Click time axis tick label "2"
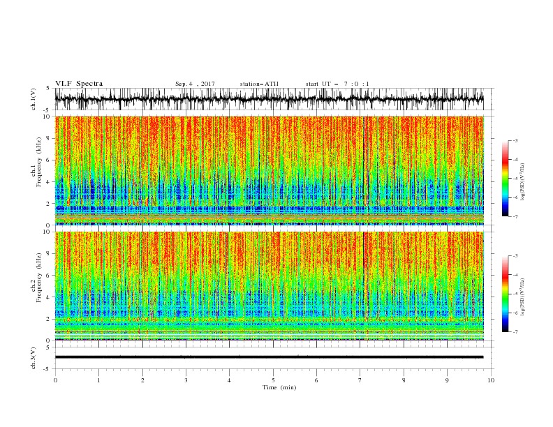Screen dimensions: 553x427 (142, 380)
